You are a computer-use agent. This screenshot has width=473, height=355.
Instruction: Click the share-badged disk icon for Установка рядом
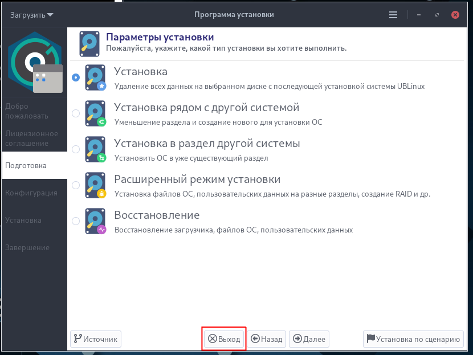[95, 113]
